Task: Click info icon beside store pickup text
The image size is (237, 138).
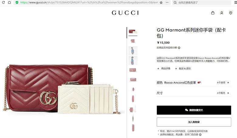Action: click(200, 135)
